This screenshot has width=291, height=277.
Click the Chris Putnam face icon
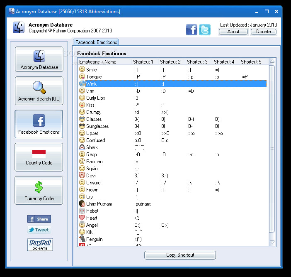coord(82,203)
